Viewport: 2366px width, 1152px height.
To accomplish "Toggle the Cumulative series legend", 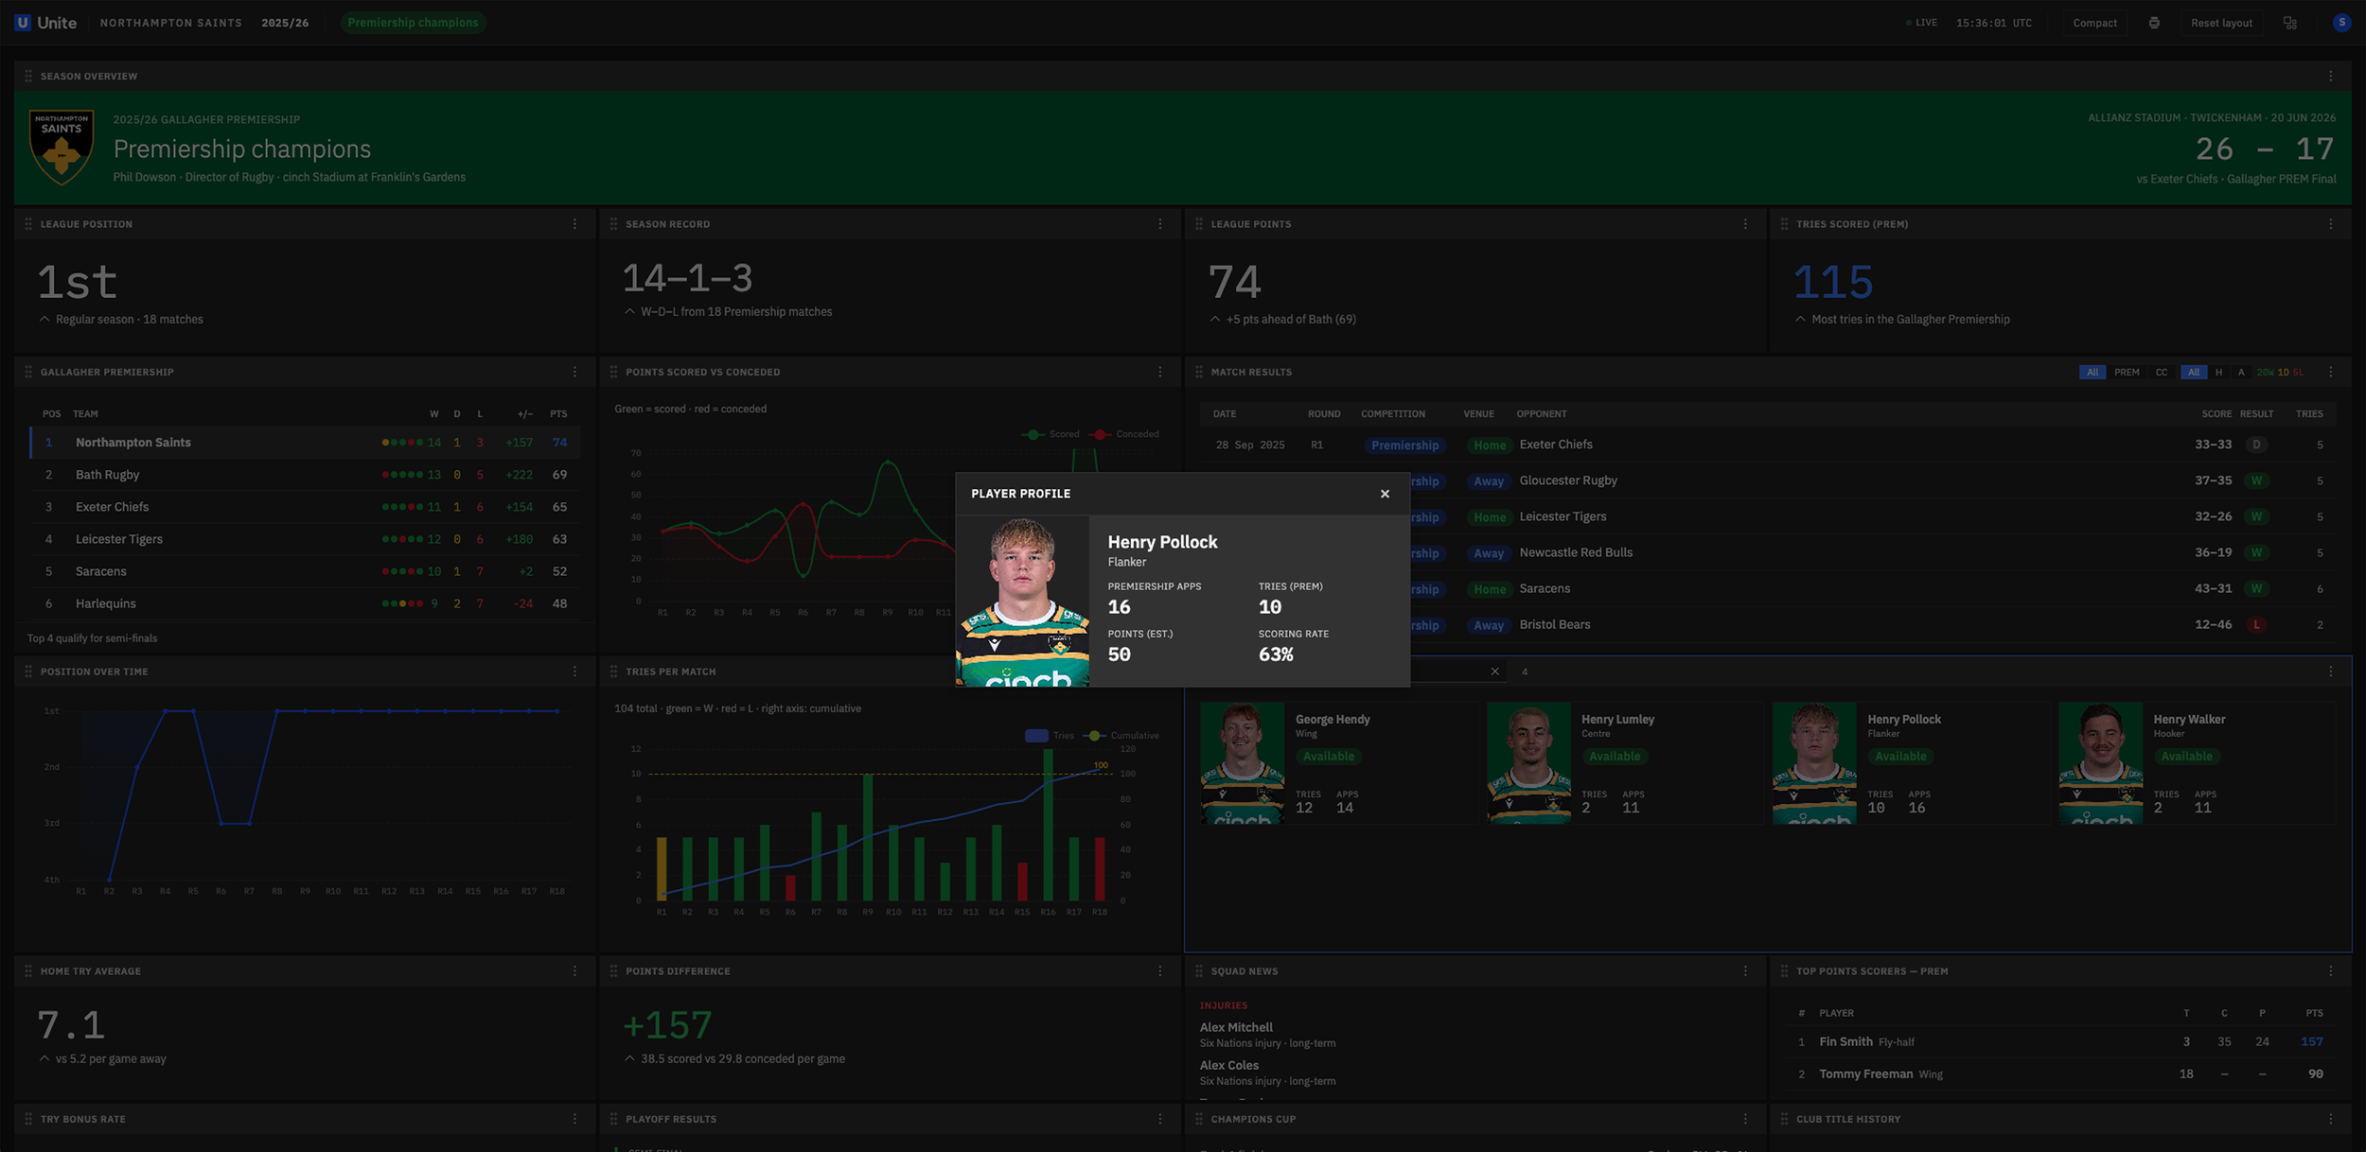I will pyautogui.click(x=1122, y=736).
